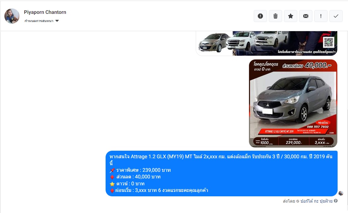Image resolution: width=348 pixels, height=213 pixels.
Task: Open the banner image showing three cars
Action: pyautogui.click(x=267, y=43)
